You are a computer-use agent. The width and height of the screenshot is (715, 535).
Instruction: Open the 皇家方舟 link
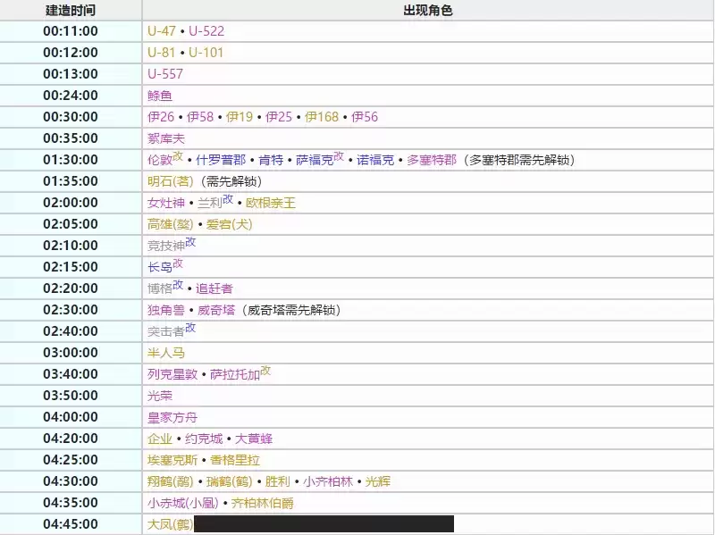[x=172, y=418]
